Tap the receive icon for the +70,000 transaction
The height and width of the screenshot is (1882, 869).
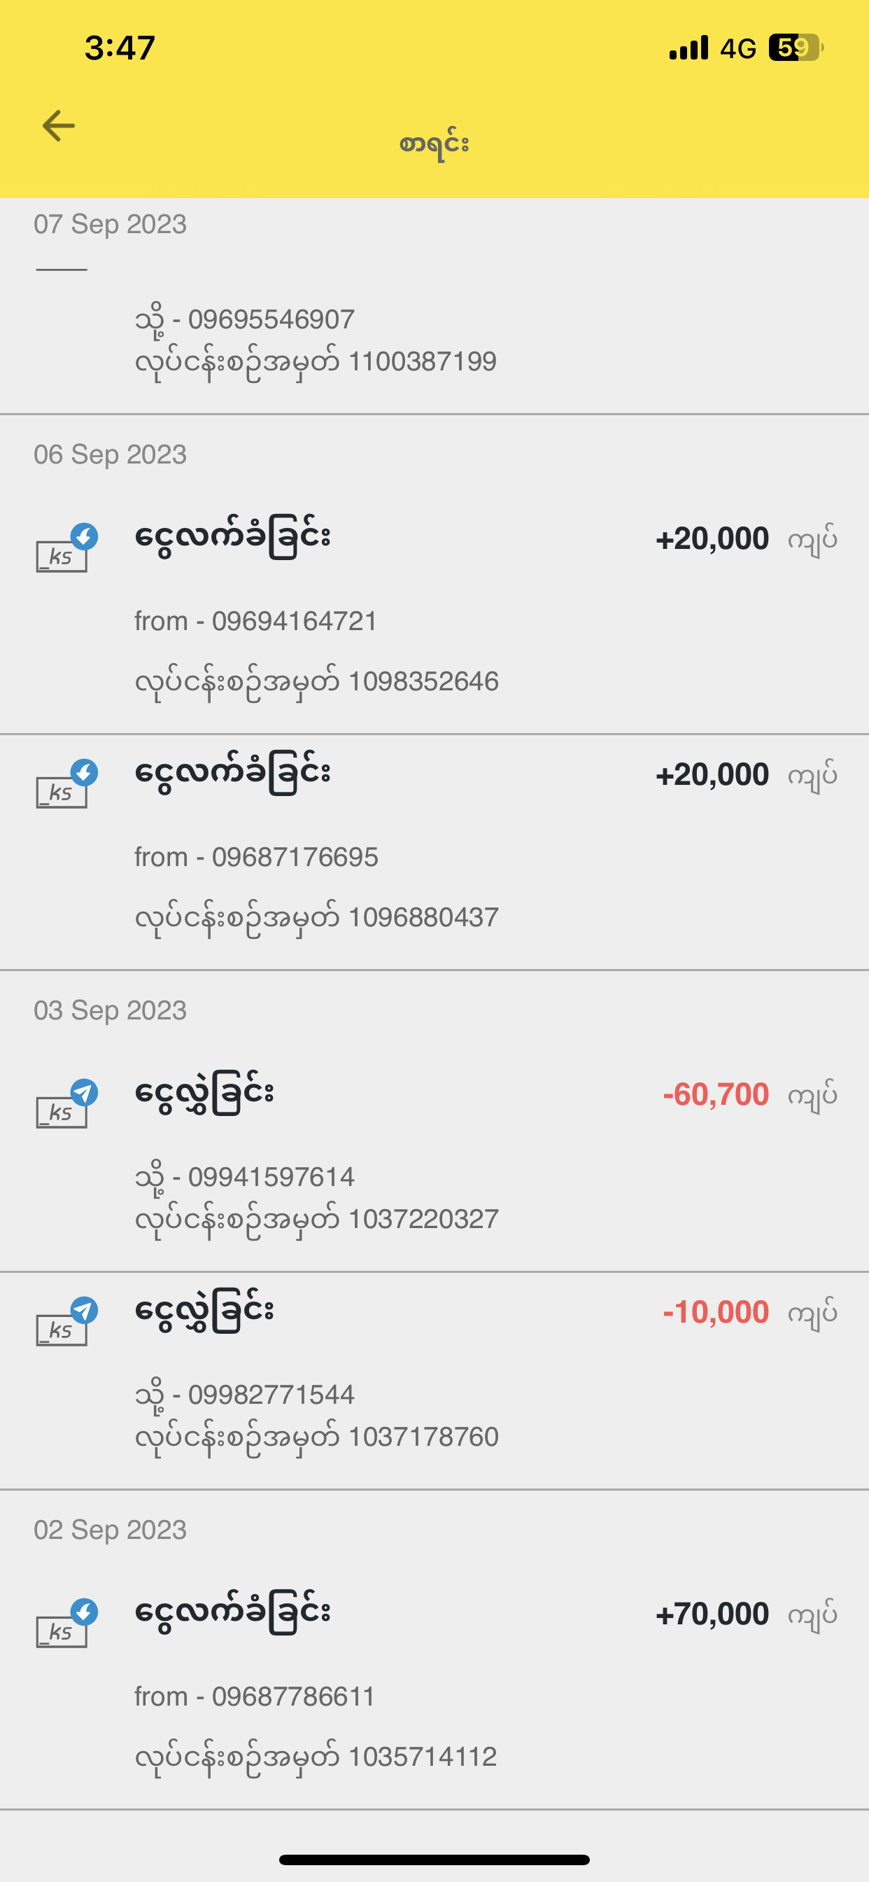[x=64, y=1624]
